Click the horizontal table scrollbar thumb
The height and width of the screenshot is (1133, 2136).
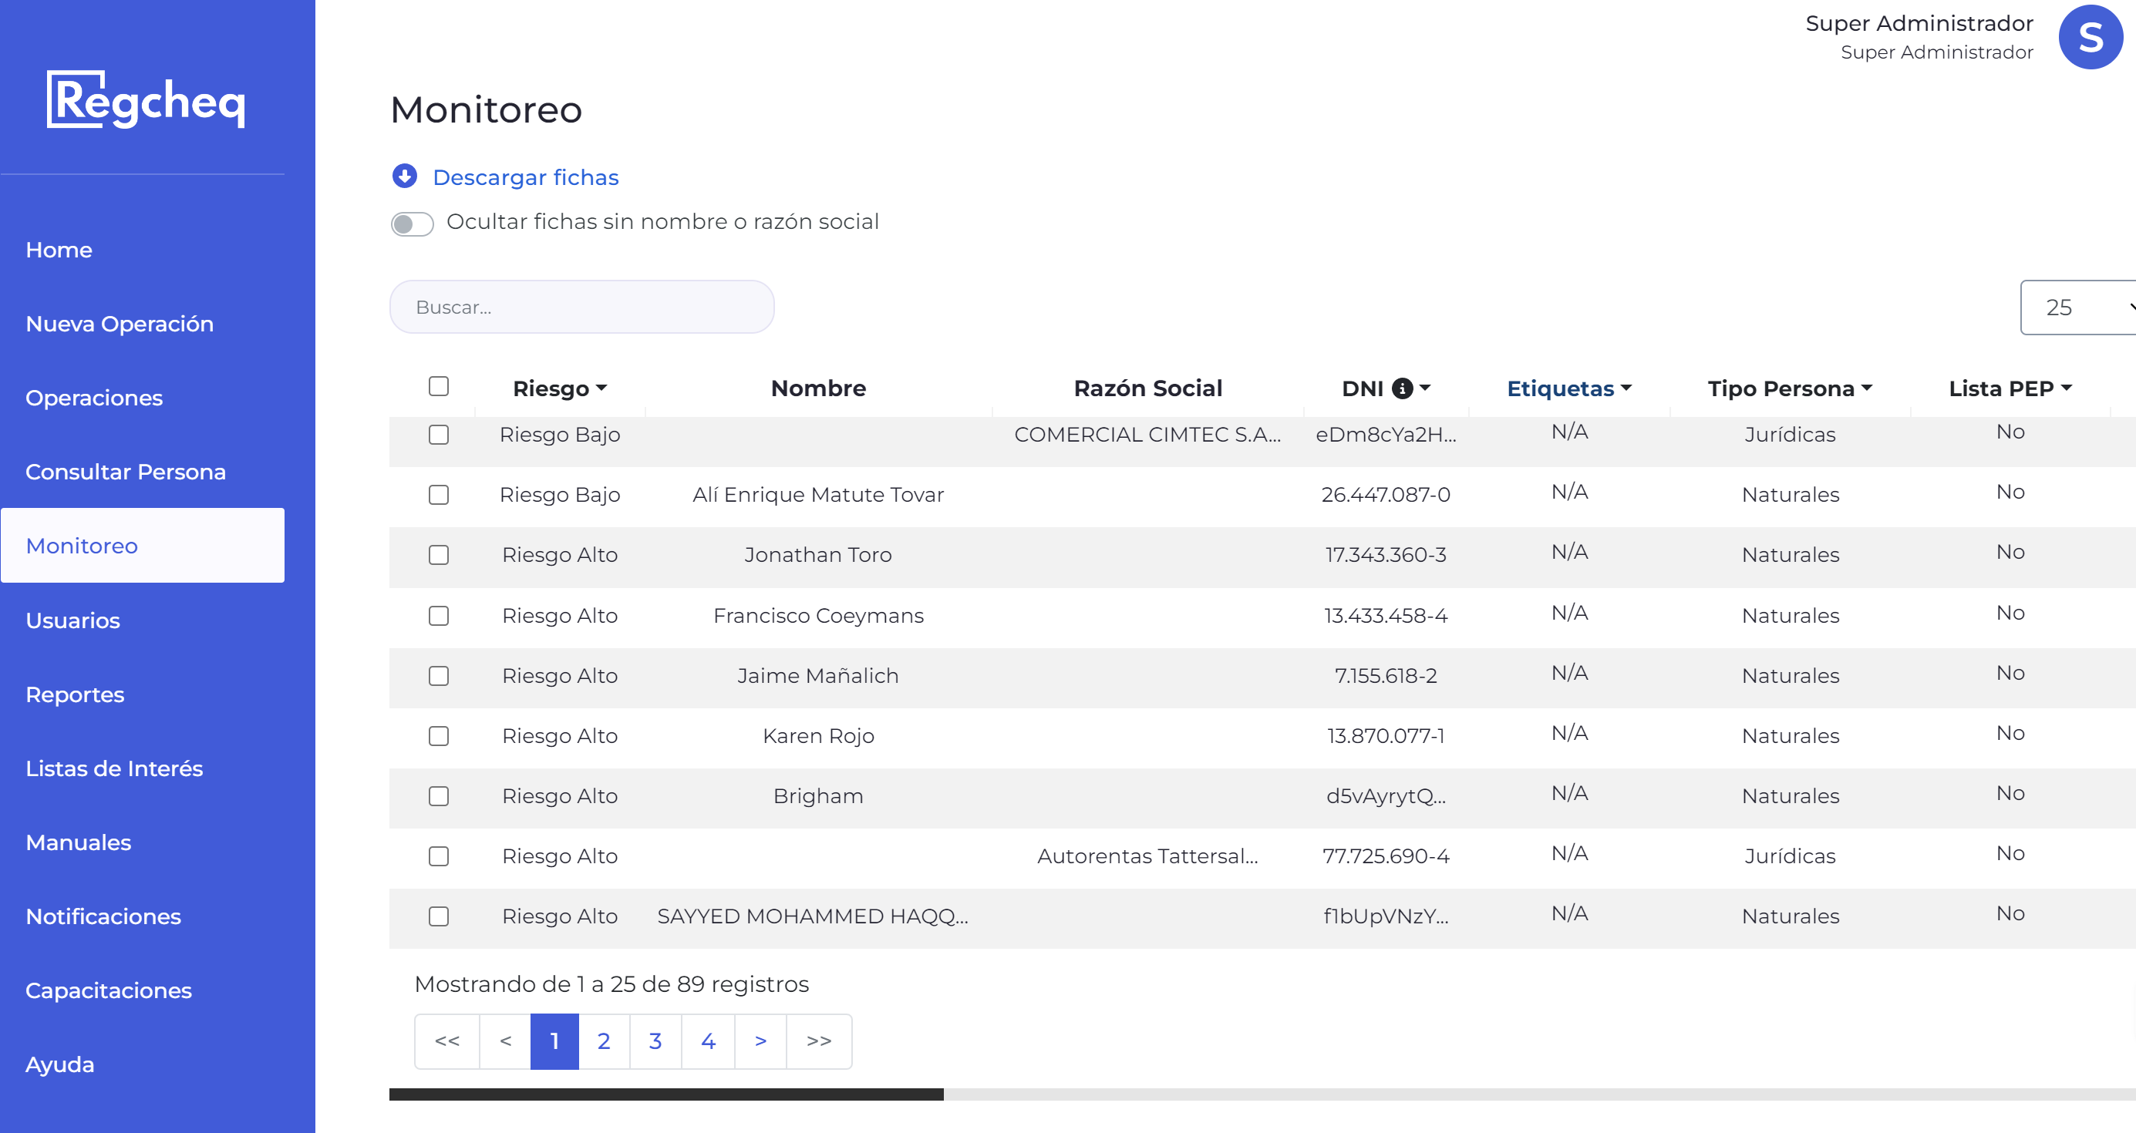coord(665,1094)
